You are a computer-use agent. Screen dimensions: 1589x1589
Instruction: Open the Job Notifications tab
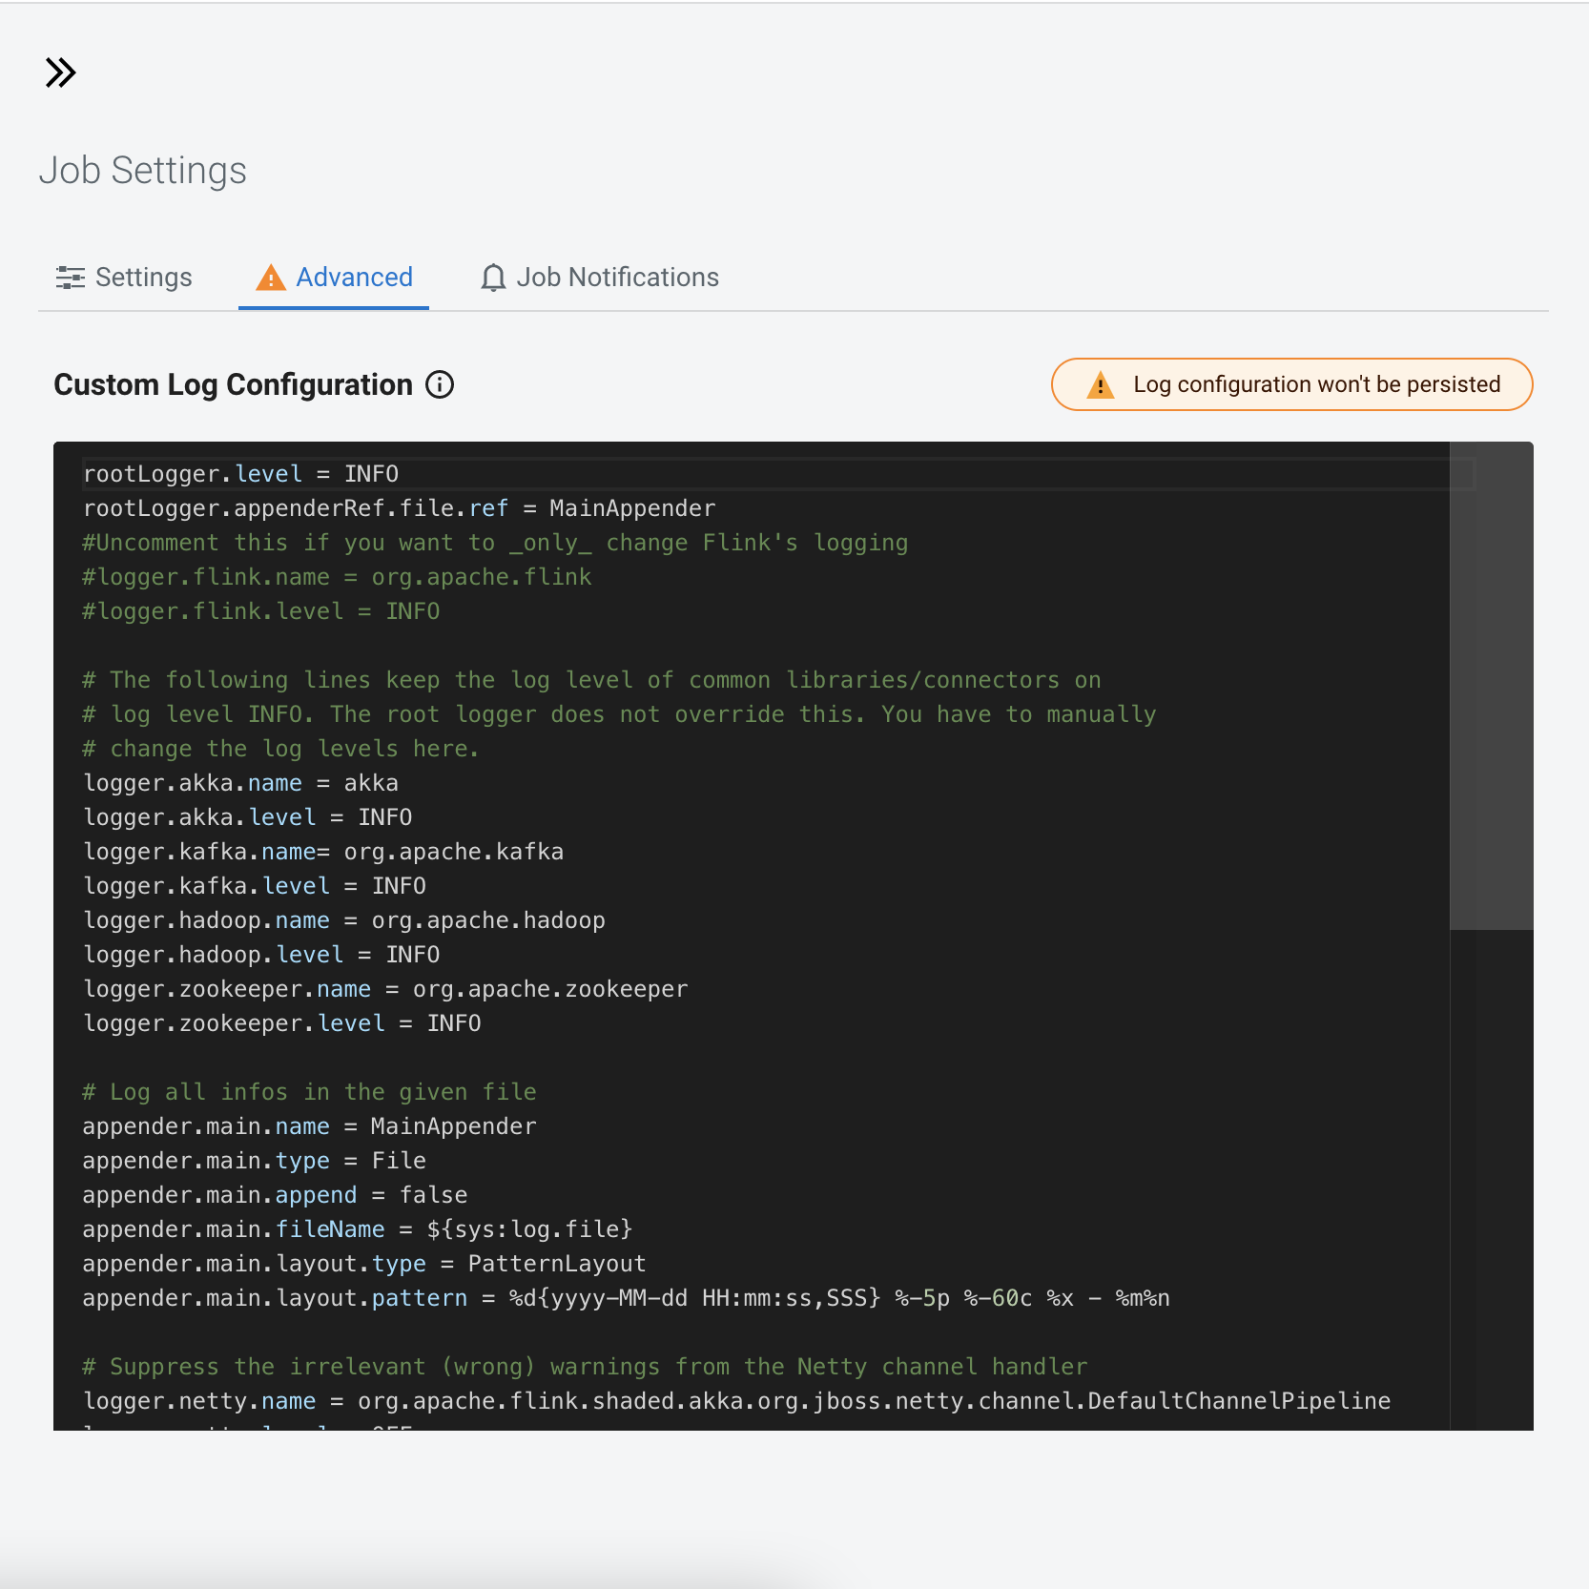point(617,278)
